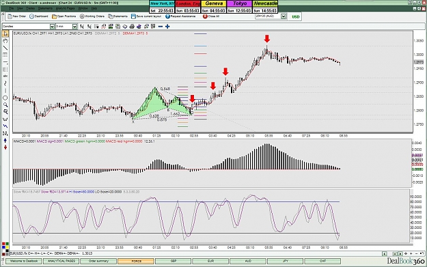Switch to Welcome to Dealbook tab
This screenshot has width=427, height=267.
point(24,261)
